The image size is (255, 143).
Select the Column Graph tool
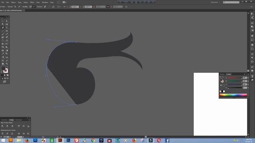pyautogui.click(x=7, y=57)
